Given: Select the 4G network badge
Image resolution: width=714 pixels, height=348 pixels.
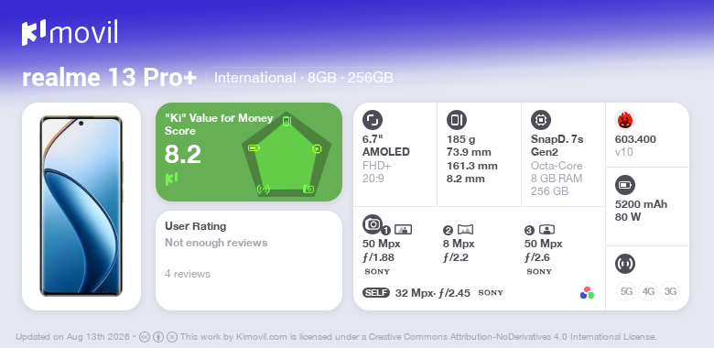Looking at the screenshot, I should point(648,291).
